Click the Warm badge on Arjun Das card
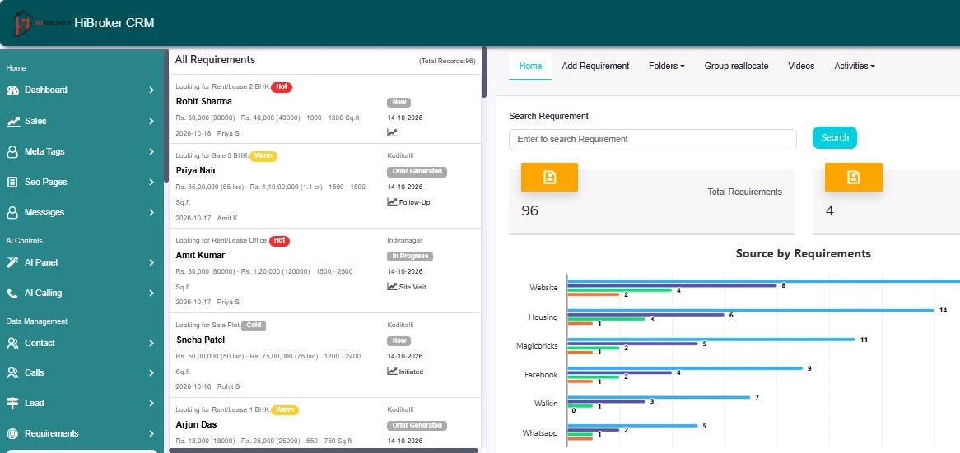This screenshot has height=453, width=960. (285, 409)
